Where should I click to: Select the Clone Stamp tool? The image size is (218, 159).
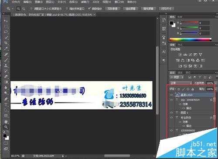pos(6,65)
